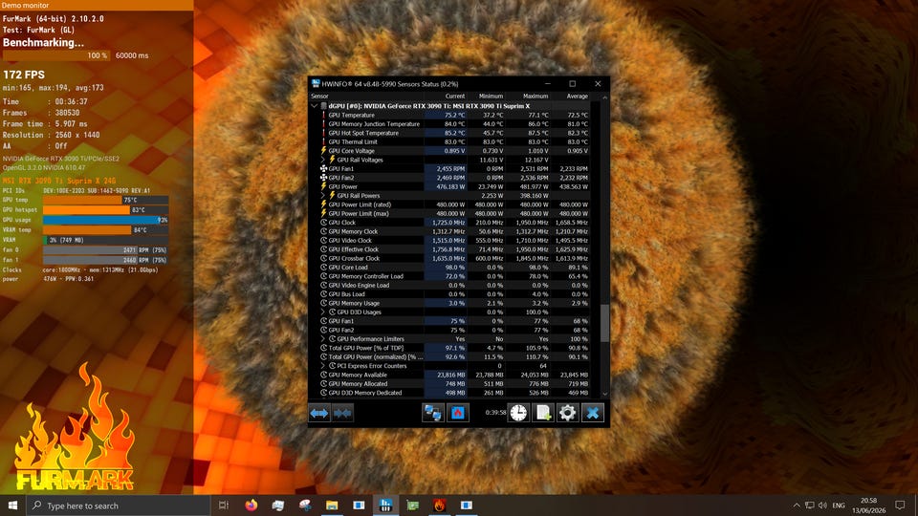Image resolution: width=918 pixels, height=516 pixels.
Task: Select the GPU Core Load row
Action: coord(454,268)
